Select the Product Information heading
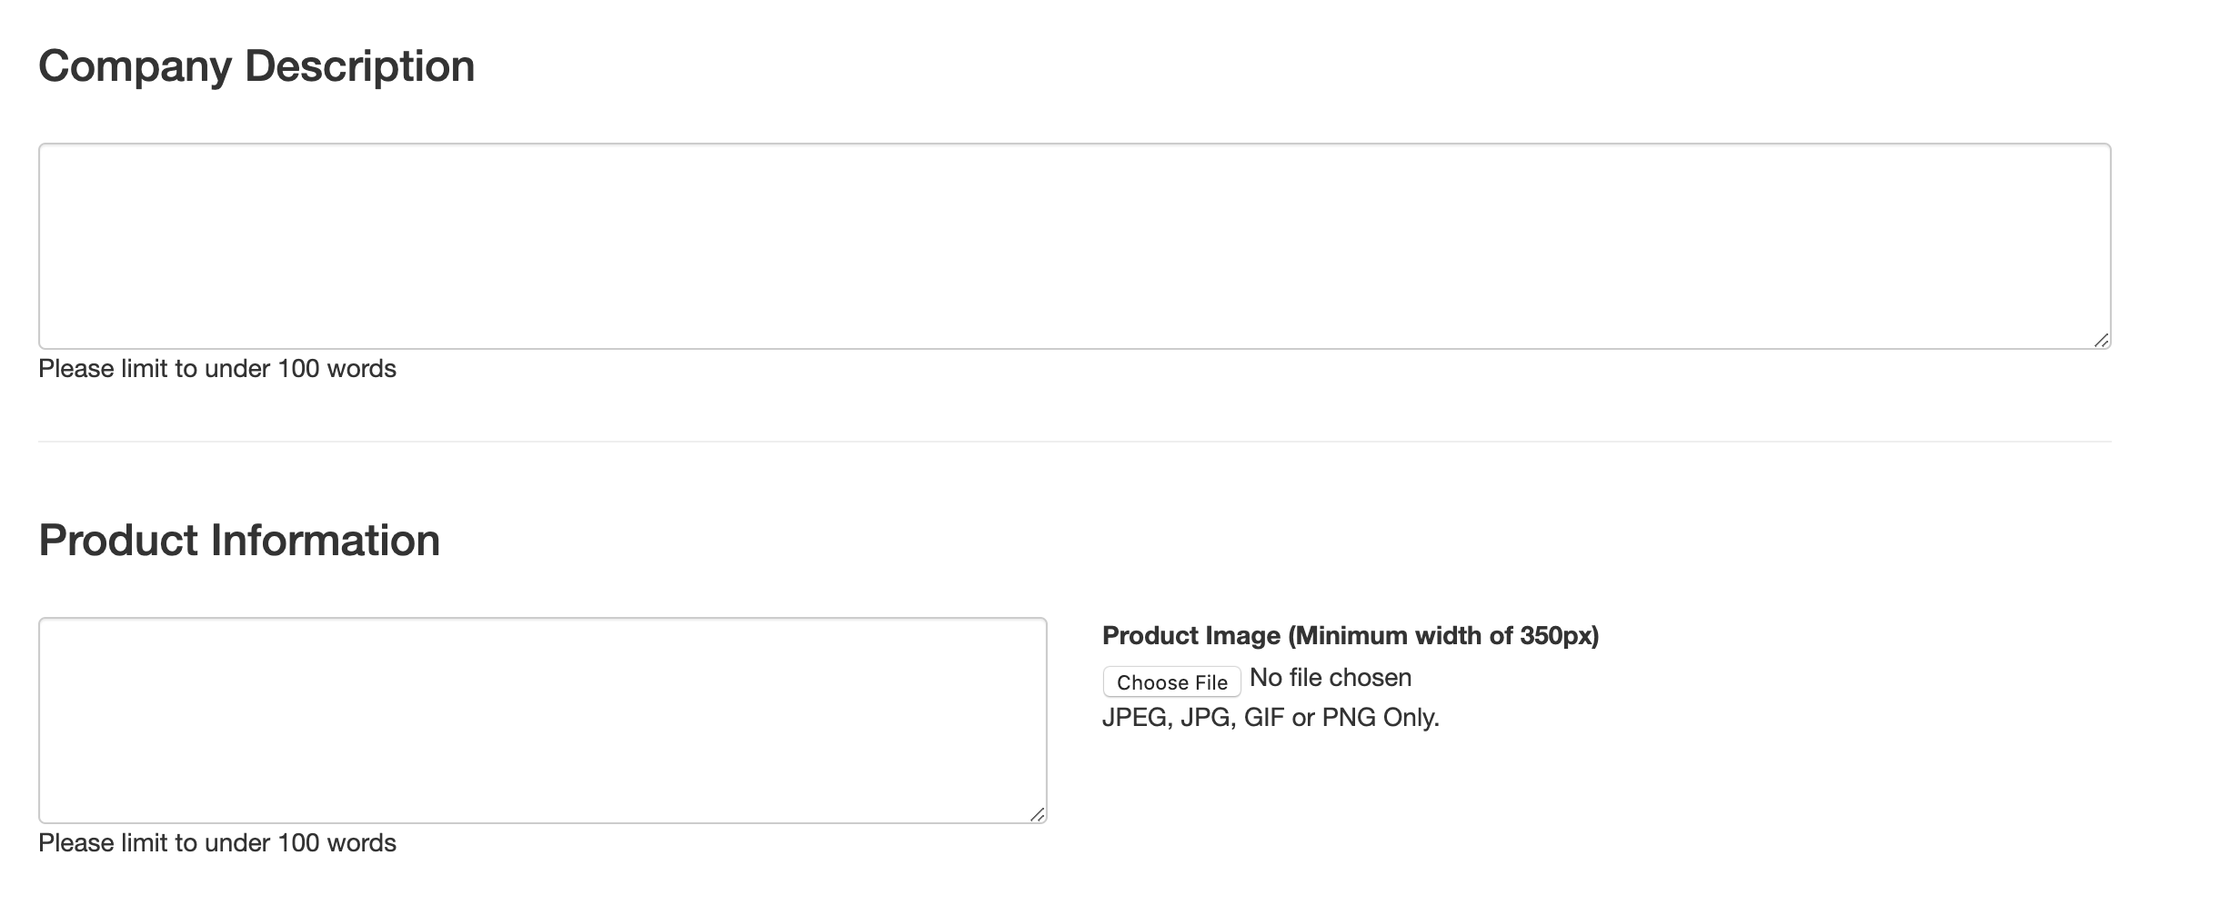Image resolution: width=2230 pixels, height=905 pixels. point(239,541)
